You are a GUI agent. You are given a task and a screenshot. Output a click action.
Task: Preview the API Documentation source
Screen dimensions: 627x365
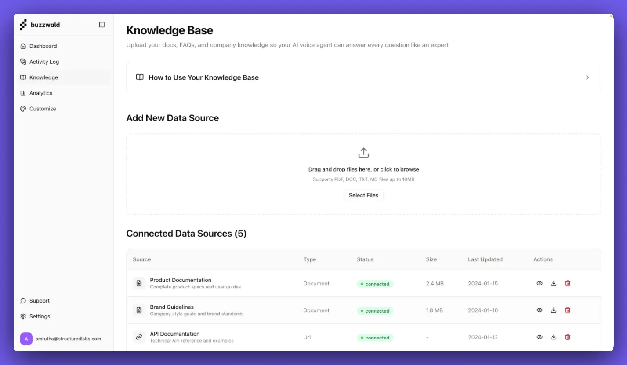pyautogui.click(x=539, y=337)
